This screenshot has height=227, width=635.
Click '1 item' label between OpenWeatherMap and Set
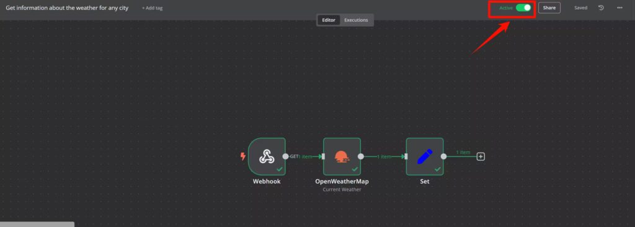coord(384,156)
